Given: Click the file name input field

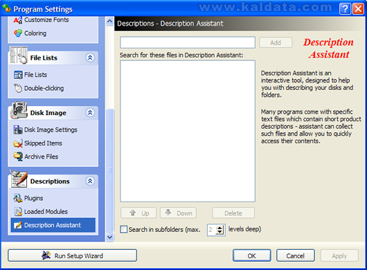Looking at the screenshot, I should [x=188, y=43].
